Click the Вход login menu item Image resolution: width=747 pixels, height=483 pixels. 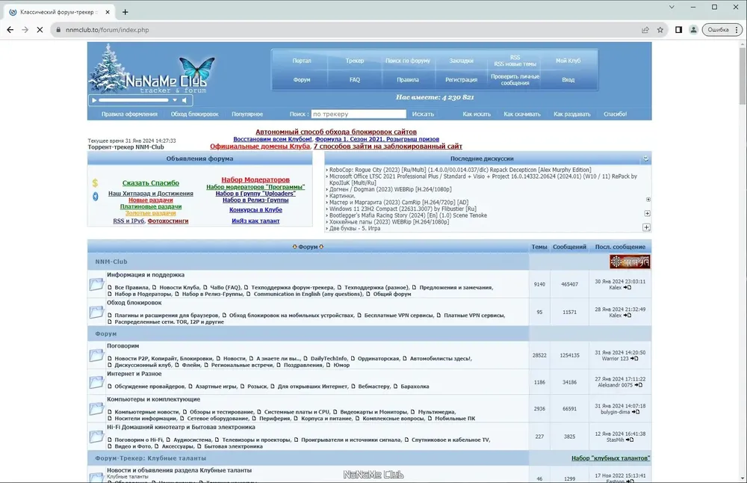[568, 79]
